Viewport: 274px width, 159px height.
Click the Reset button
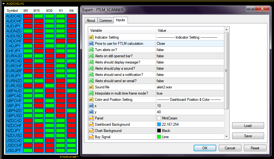[x=255, y=148]
